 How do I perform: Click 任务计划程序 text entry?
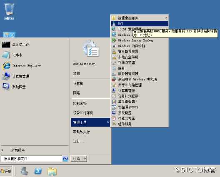[x=128, y=96]
